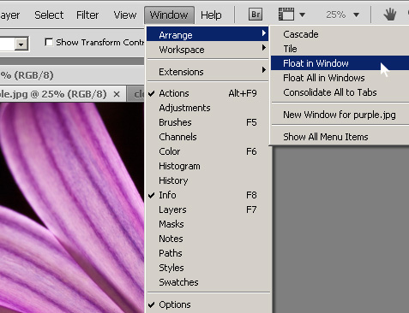Open New Window for purple.jpg
The width and height of the screenshot is (409, 313).
(340, 115)
